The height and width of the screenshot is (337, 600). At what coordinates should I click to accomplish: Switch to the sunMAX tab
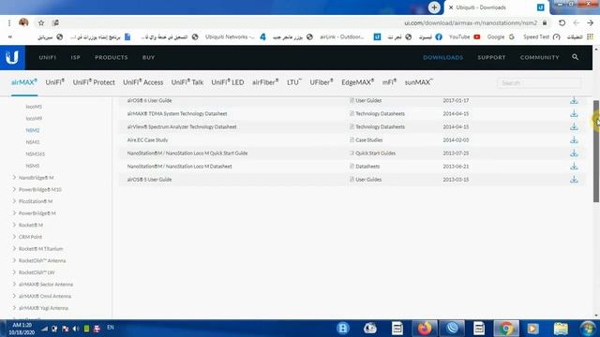point(419,82)
